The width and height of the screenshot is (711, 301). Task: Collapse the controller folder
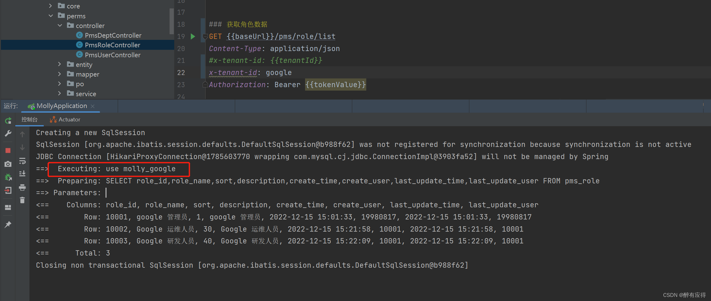(x=60, y=26)
